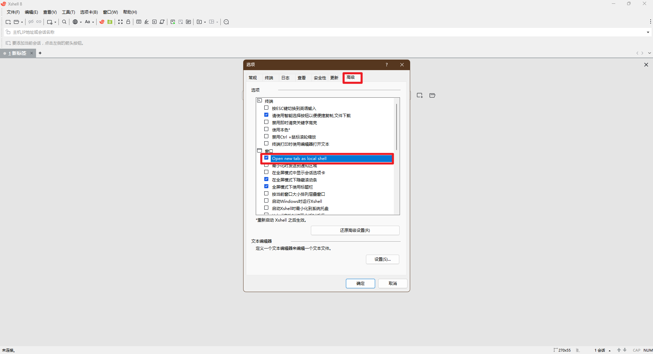Uncheck Open new tab as local shell
The height and width of the screenshot is (354, 653).
pyautogui.click(x=266, y=158)
